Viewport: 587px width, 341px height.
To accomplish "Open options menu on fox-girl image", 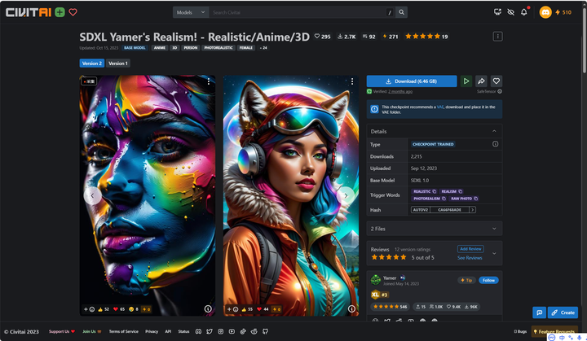I will (x=352, y=81).
